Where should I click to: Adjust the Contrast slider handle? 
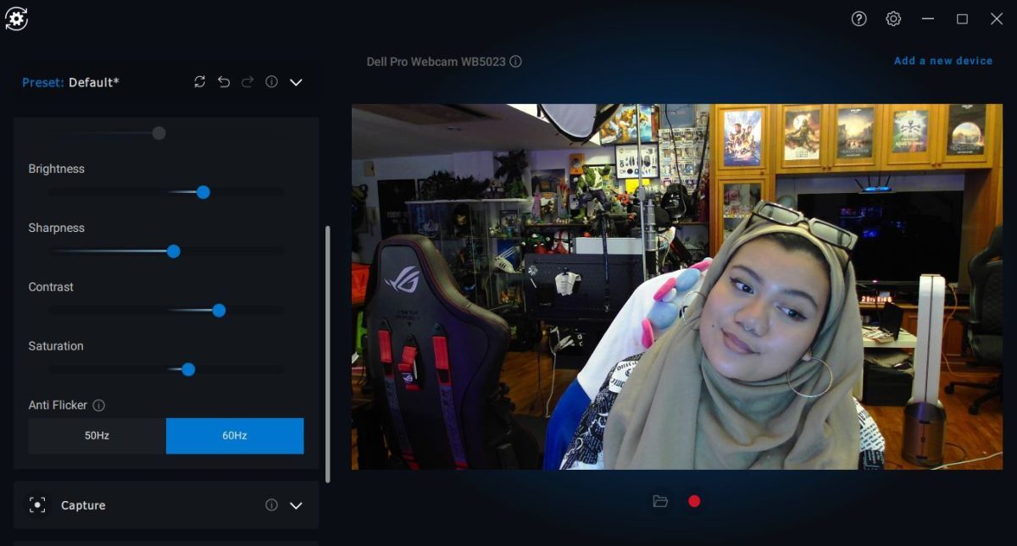pyautogui.click(x=219, y=311)
